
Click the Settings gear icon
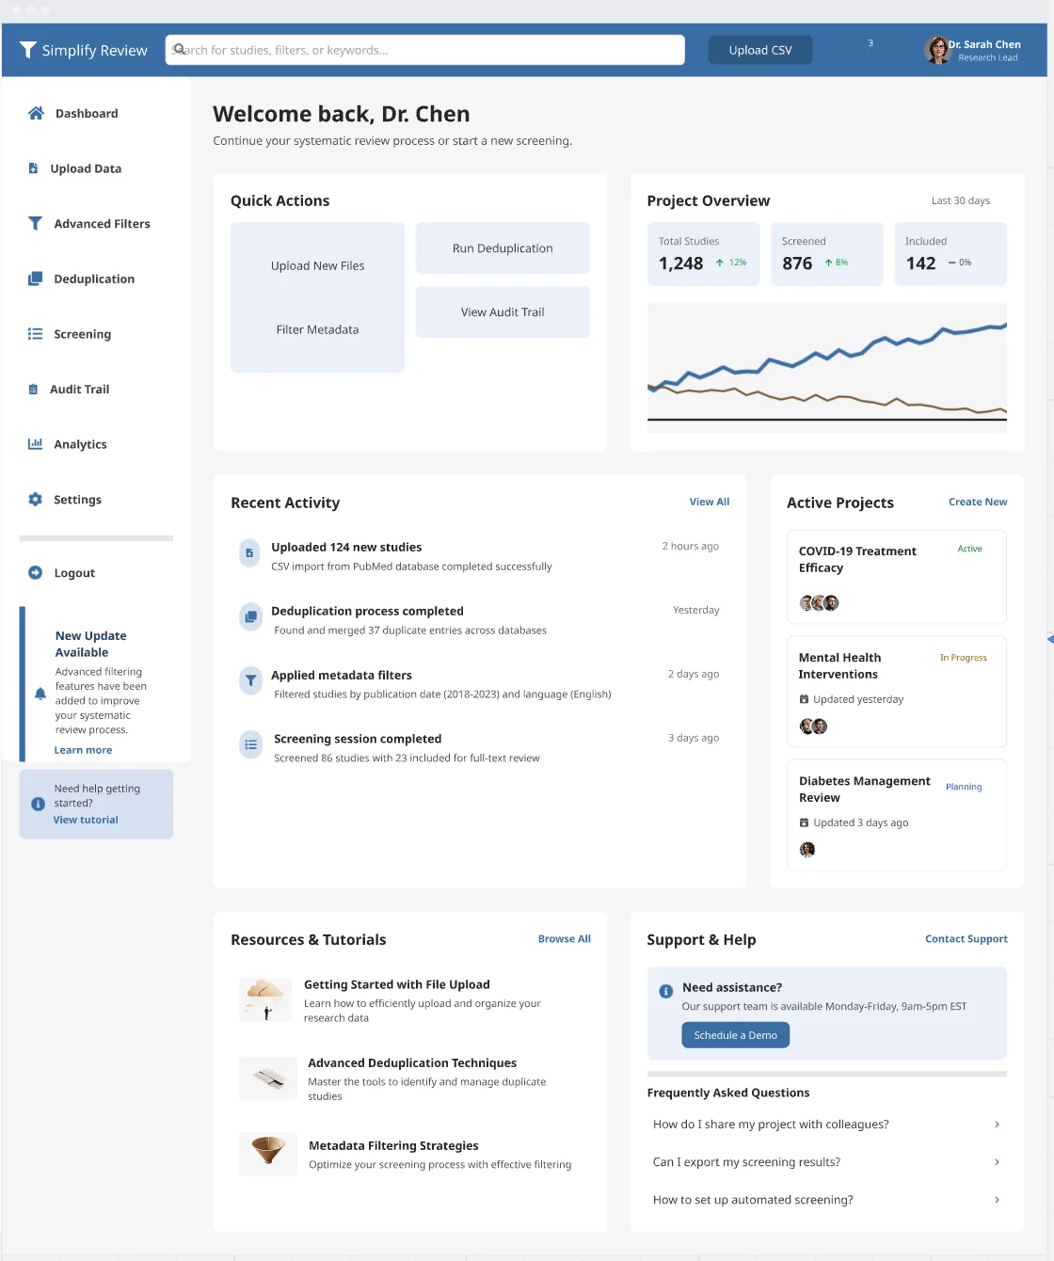35,500
